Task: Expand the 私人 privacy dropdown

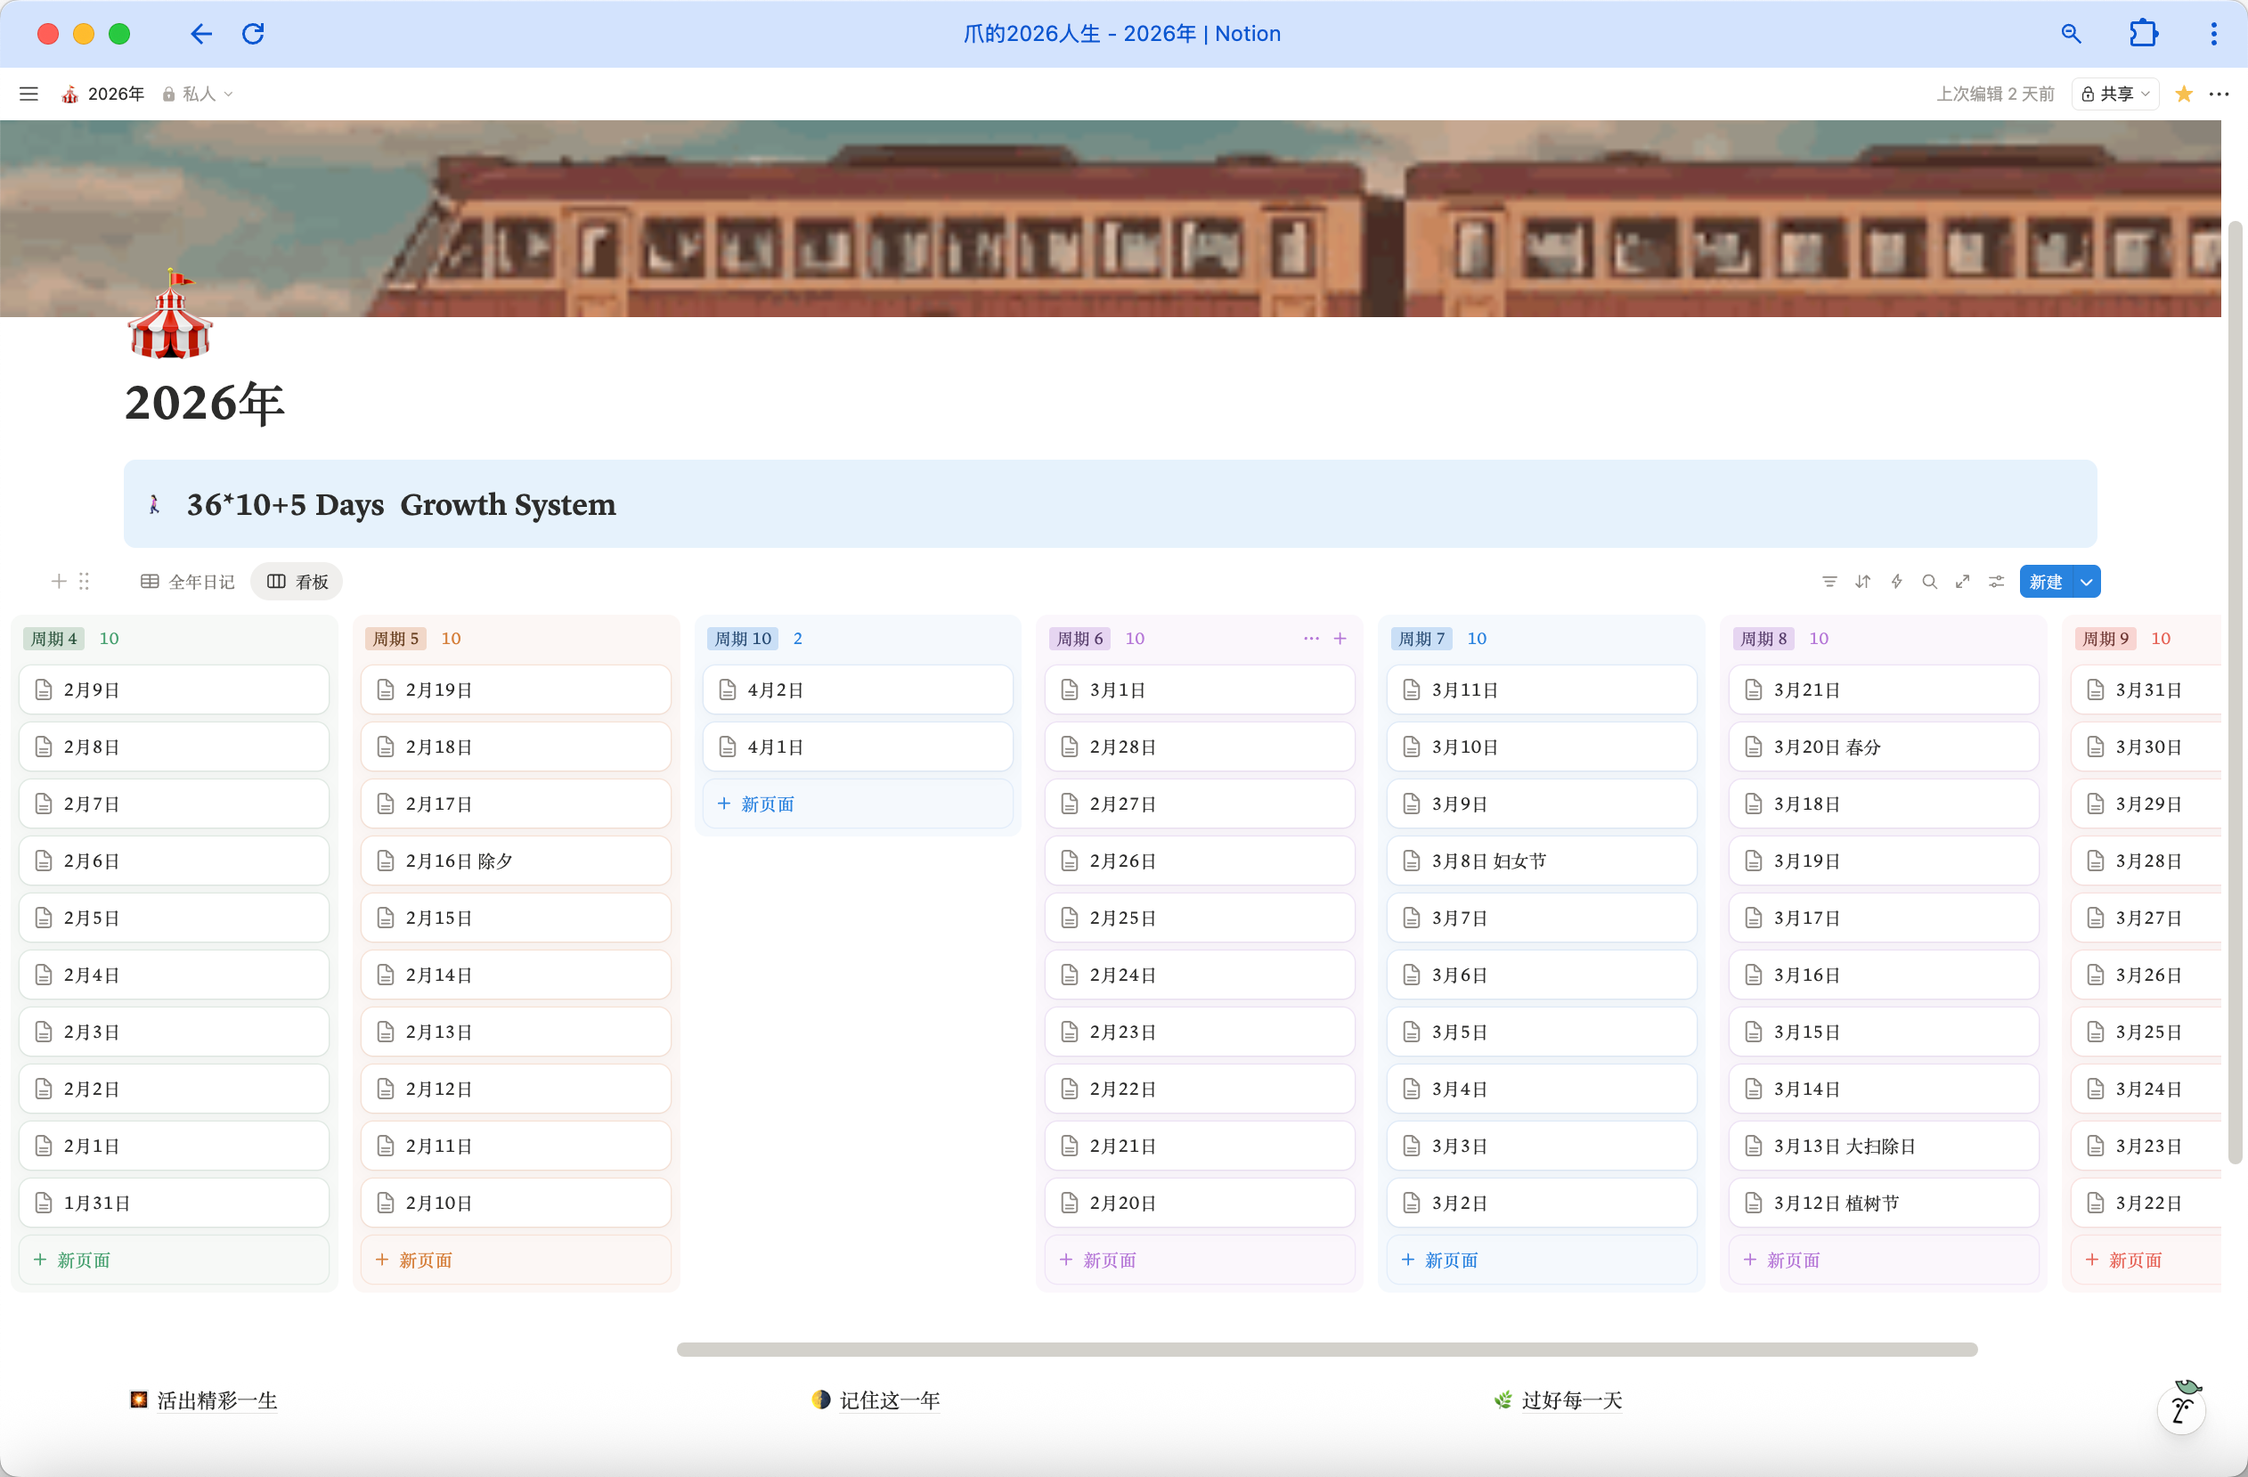Action: [200, 94]
